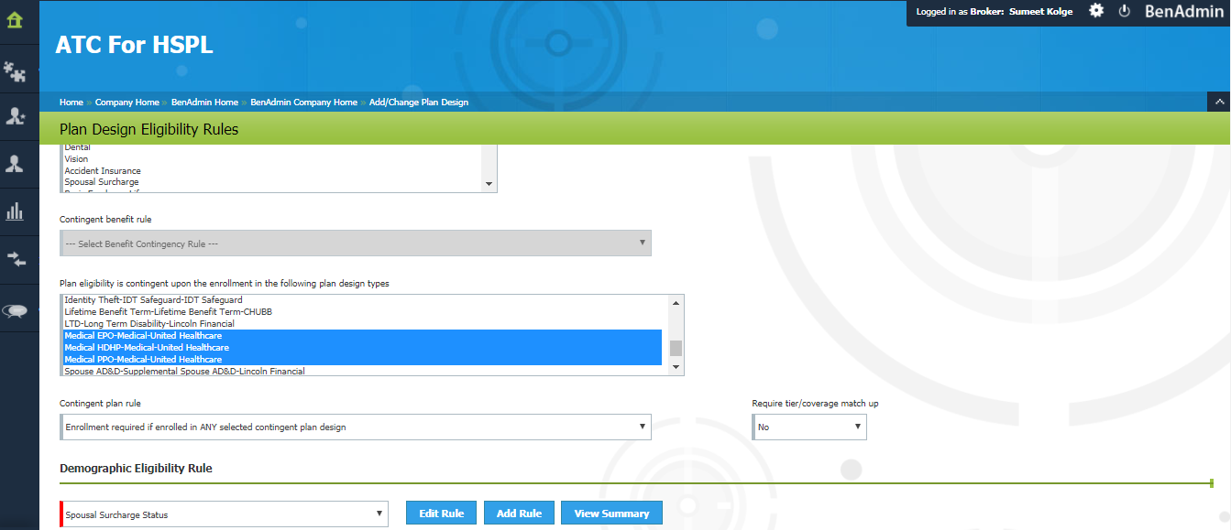Open the chat bubbles sidebar icon

(x=15, y=311)
